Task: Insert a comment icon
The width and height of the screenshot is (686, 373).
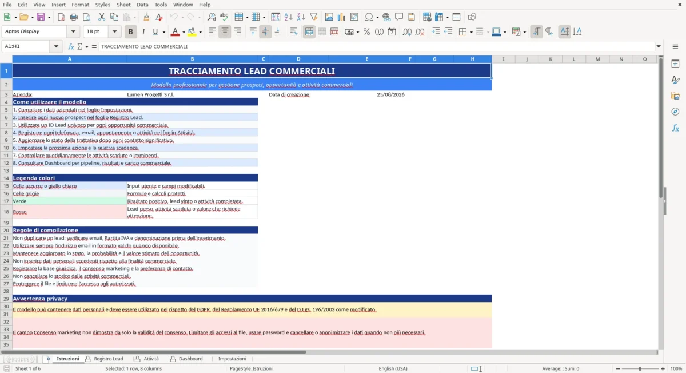Action: pos(400,17)
